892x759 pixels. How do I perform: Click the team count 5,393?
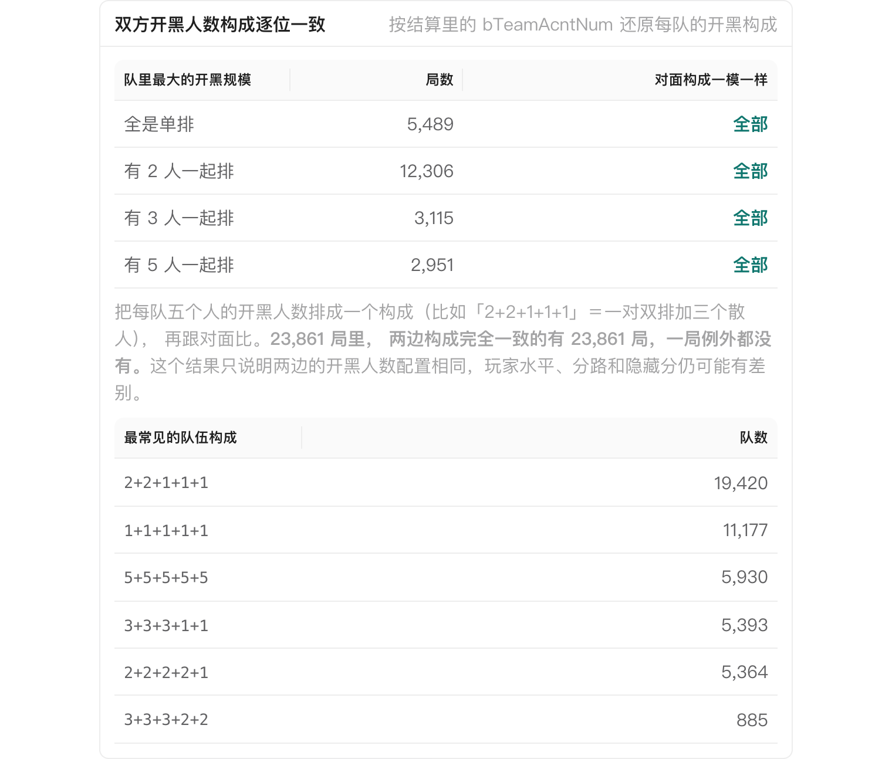pos(744,625)
